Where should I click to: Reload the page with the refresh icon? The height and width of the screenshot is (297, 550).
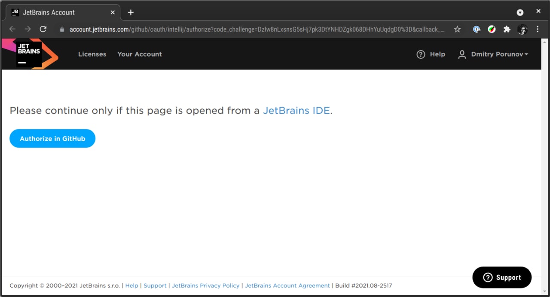(x=43, y=29)
